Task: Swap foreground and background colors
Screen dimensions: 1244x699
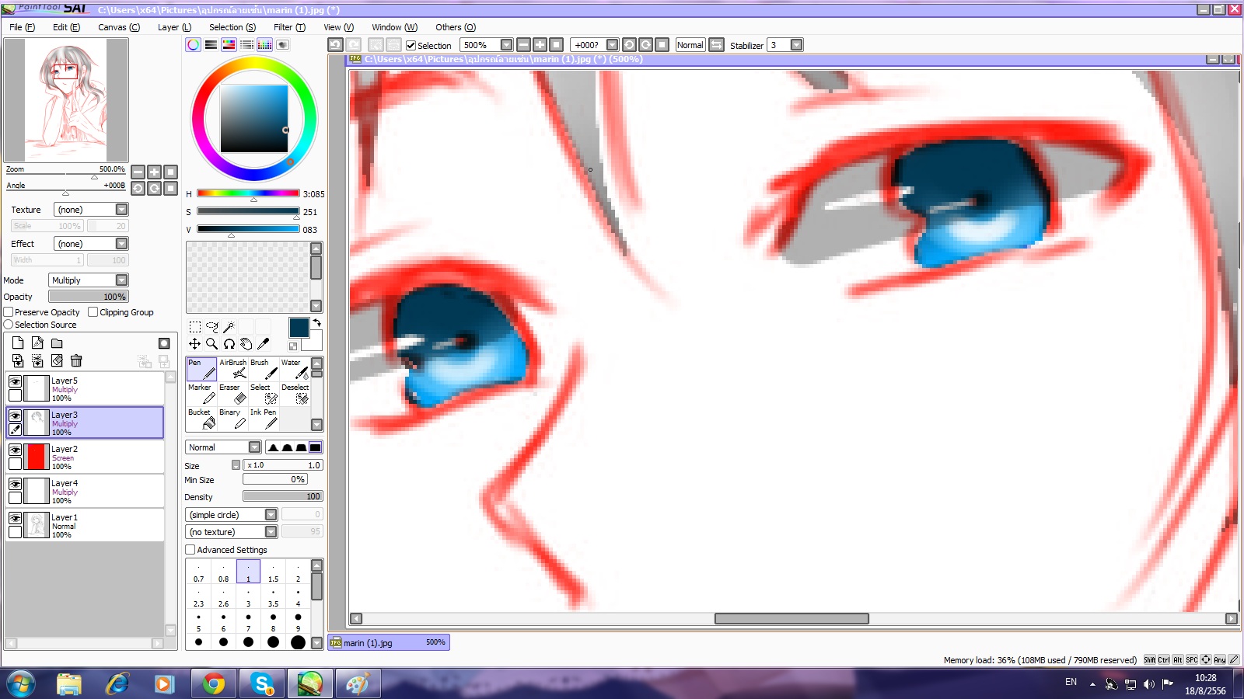Action: [316, 322]
